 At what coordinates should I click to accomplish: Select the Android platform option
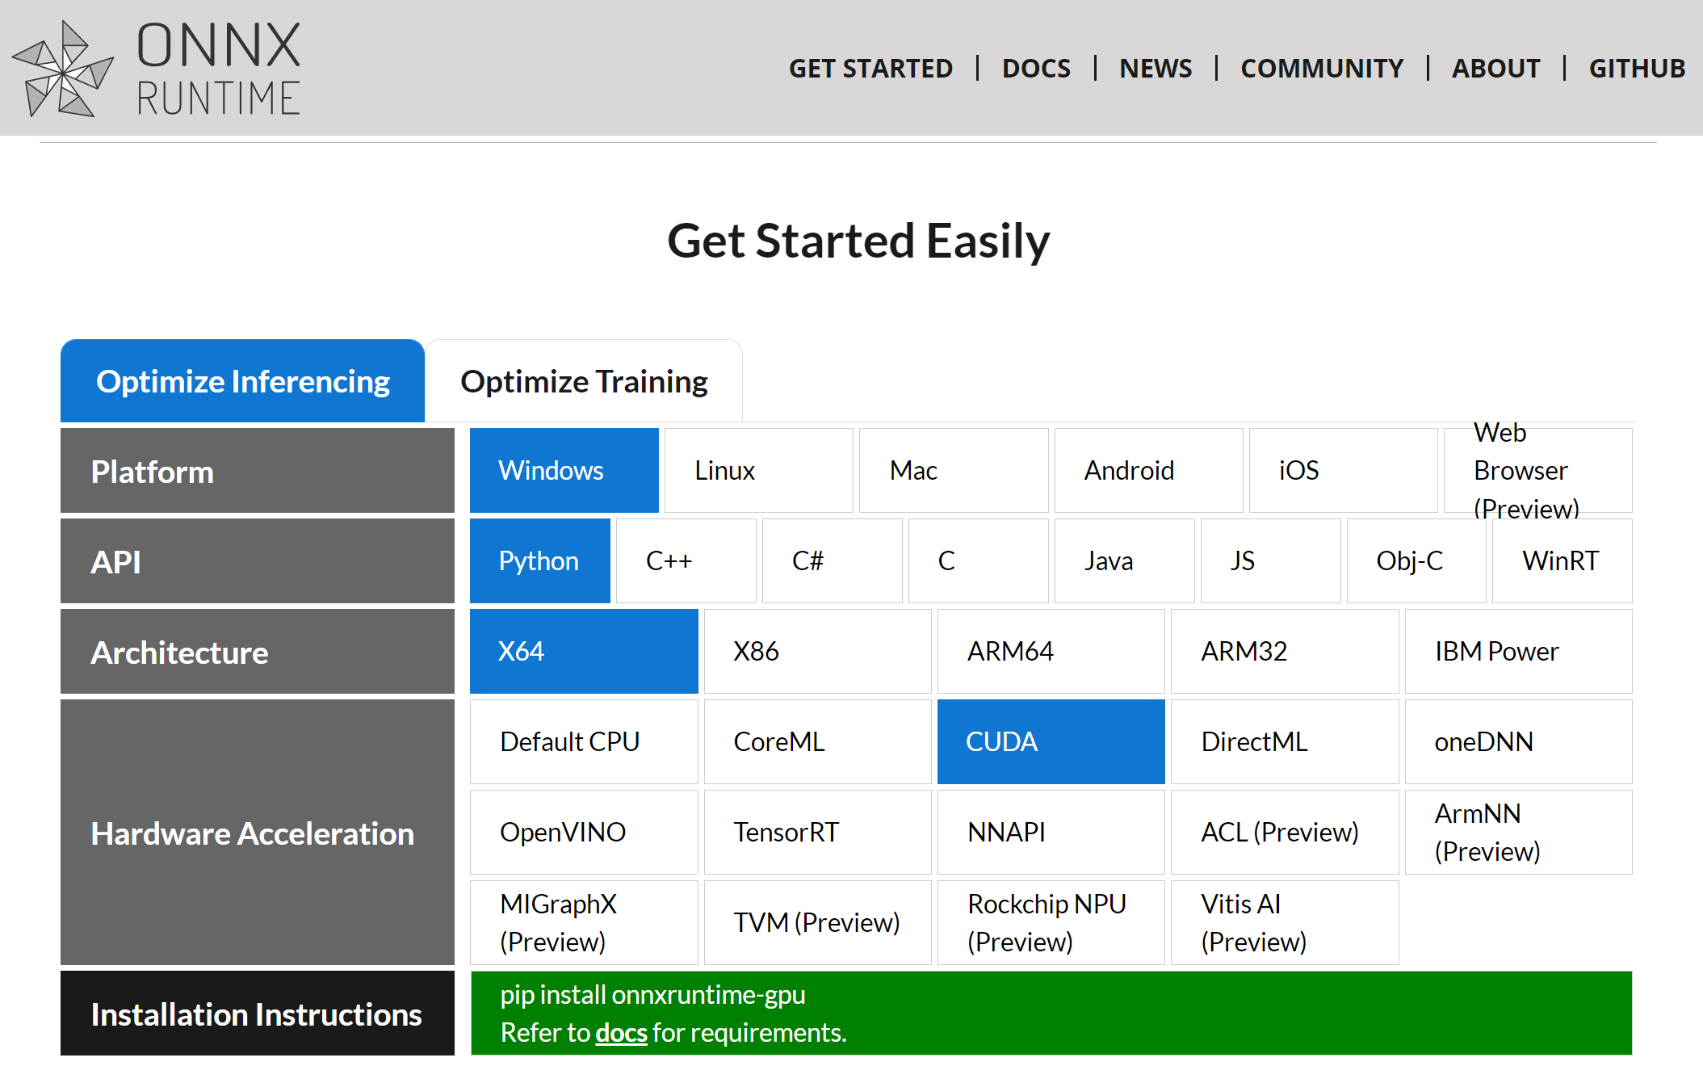[x=1148, y=471]
